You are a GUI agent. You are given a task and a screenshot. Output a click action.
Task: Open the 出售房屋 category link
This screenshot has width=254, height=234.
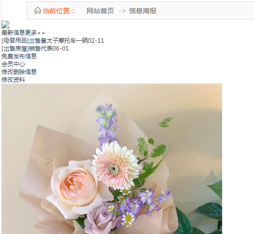[x=15, y=49]
